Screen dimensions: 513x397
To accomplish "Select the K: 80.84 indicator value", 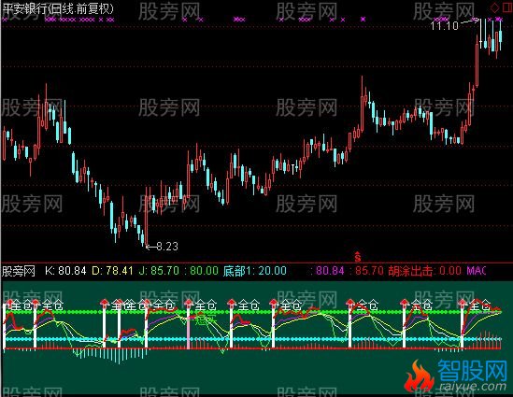I will click(x=65, y=271).
